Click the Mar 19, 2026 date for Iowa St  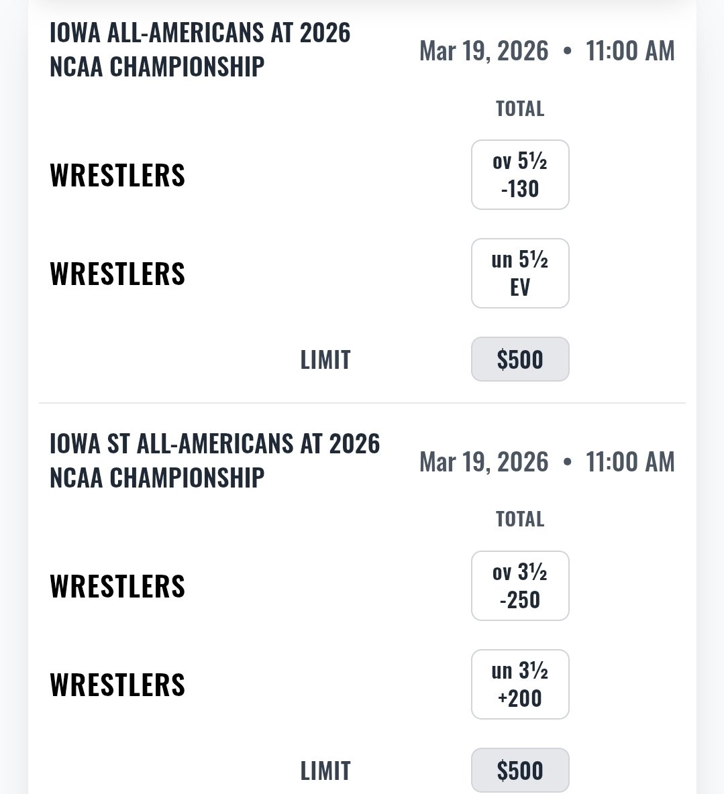[x=484, y=462]
